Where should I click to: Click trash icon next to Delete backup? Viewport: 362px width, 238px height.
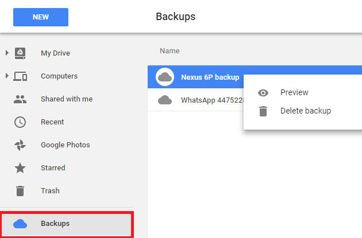[263, 111]
